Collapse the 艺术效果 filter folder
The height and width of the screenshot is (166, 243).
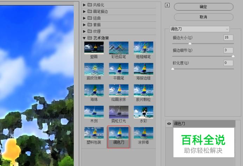tap(84, 38)
